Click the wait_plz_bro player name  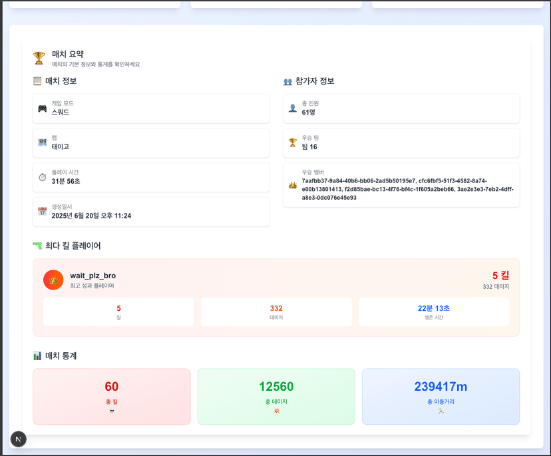[93, 276]
